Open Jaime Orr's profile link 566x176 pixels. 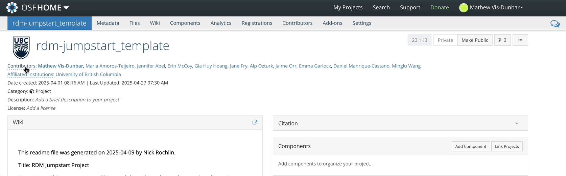coord(286,66)
